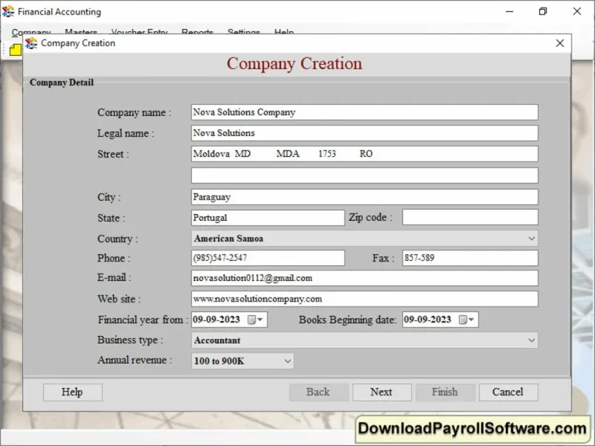Click the Phone number field

click(268, 258)
